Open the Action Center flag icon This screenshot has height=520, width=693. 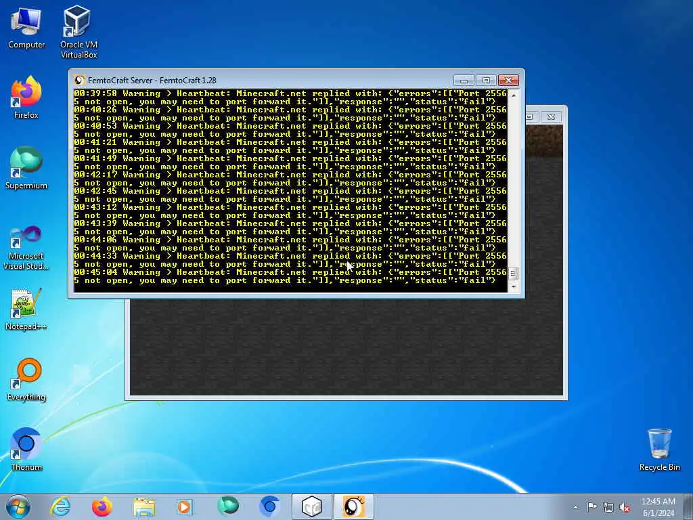pos(591,506)
